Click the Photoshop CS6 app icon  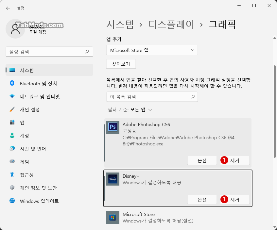click(113, 127)
